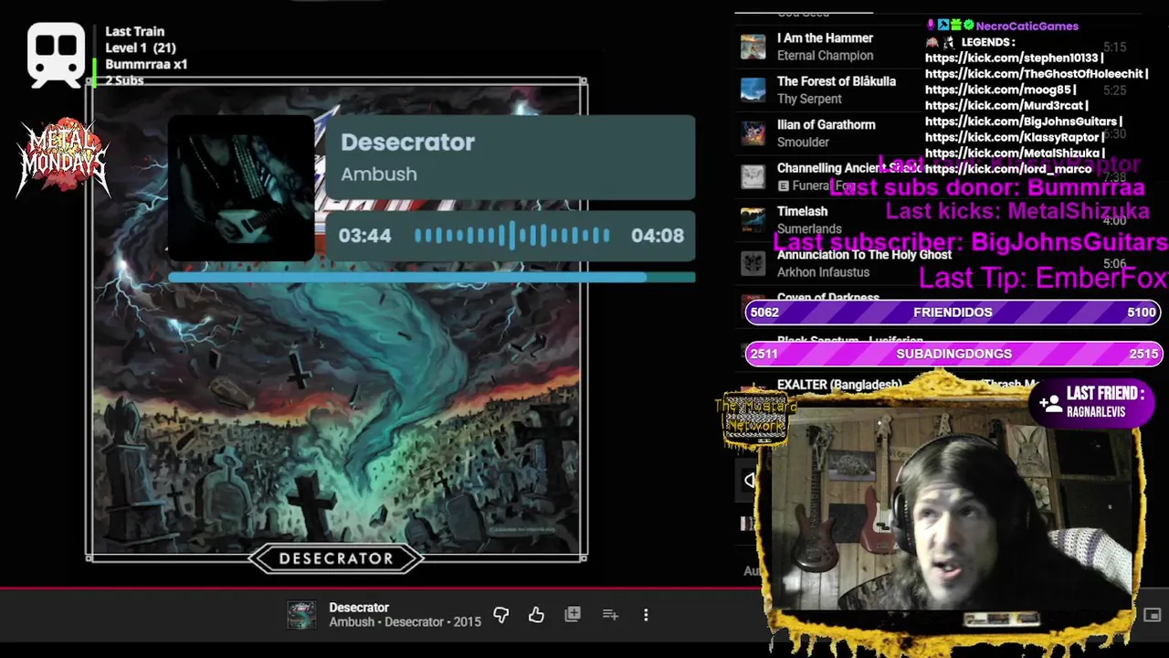This screenshot has height=658, width=1169.
Task: Open the kick.com/Murd3rcat link
Action: coord(1004,105)
